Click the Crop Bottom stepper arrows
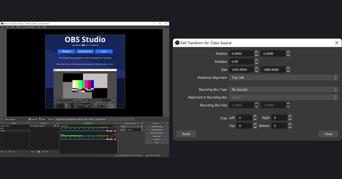342x179 pixels. click(290, 126)
